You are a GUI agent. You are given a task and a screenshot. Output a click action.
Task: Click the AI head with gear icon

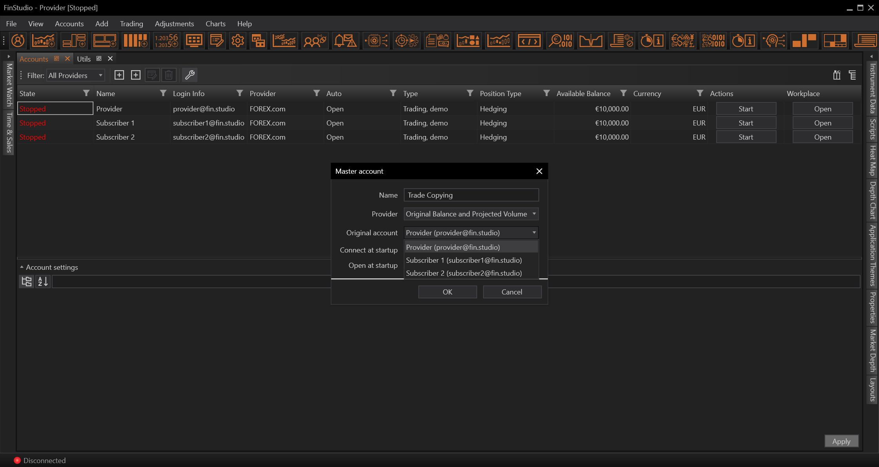[x=773, y=41]
